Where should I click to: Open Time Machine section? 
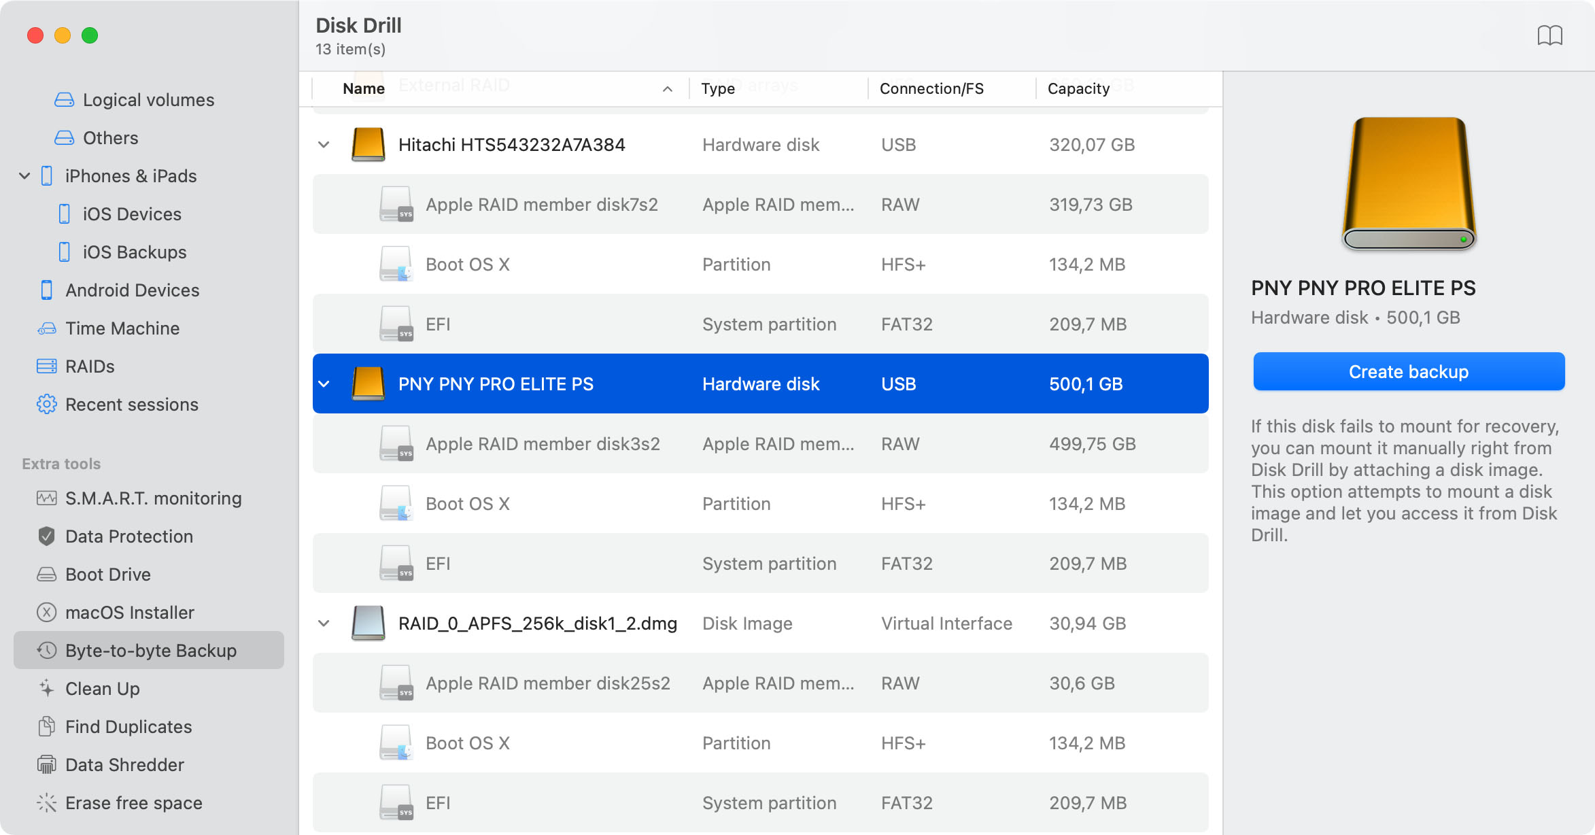pyautogui.click(x=149, y=328)
